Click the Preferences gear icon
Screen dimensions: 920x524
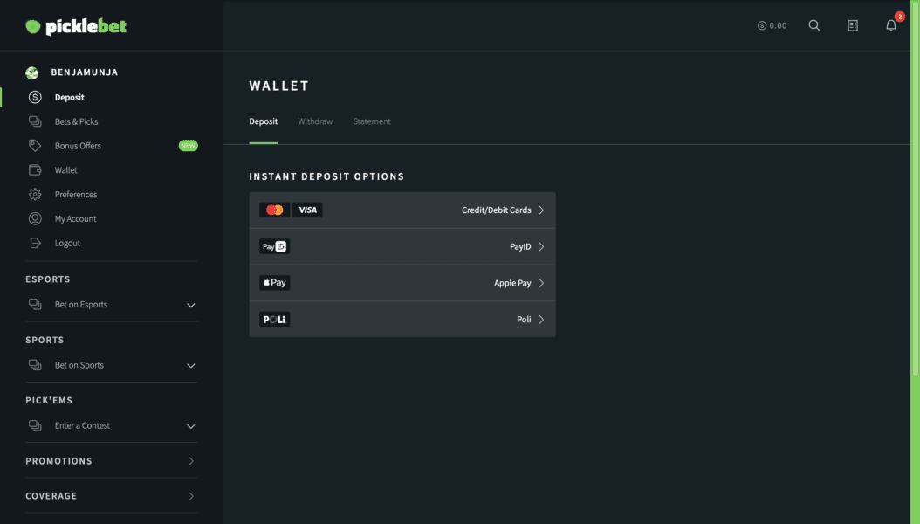[x=35, y=195]
